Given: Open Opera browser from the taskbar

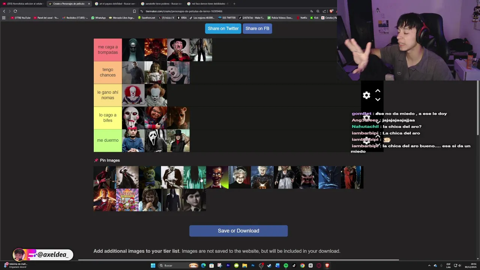Looking at the screenshot, I should point(319,265).
